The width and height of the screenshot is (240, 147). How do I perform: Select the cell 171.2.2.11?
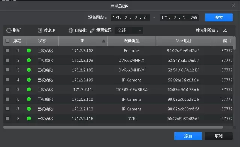(82, 89)
